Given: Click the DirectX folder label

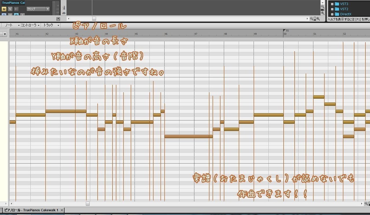Looking at the screenshot, I should pyautogui.click(x=346, y=14).
